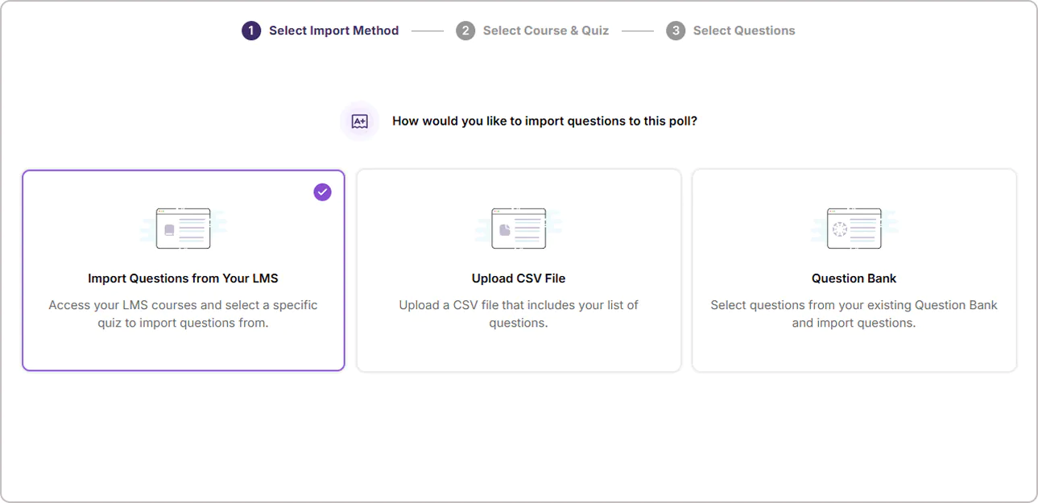Click the CSV file icon on the Upload CSV card
Image resolution: width=1038 pixels, height=503 pixels.
tap(518, 228)
